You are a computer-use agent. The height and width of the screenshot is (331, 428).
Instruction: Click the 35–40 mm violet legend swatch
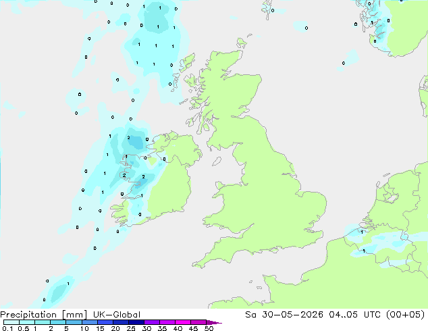pyautogui.click(x=167, y=322)
